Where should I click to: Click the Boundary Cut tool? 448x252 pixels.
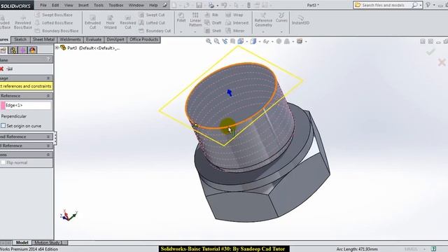pyautogui.click(x=155, y=31)
